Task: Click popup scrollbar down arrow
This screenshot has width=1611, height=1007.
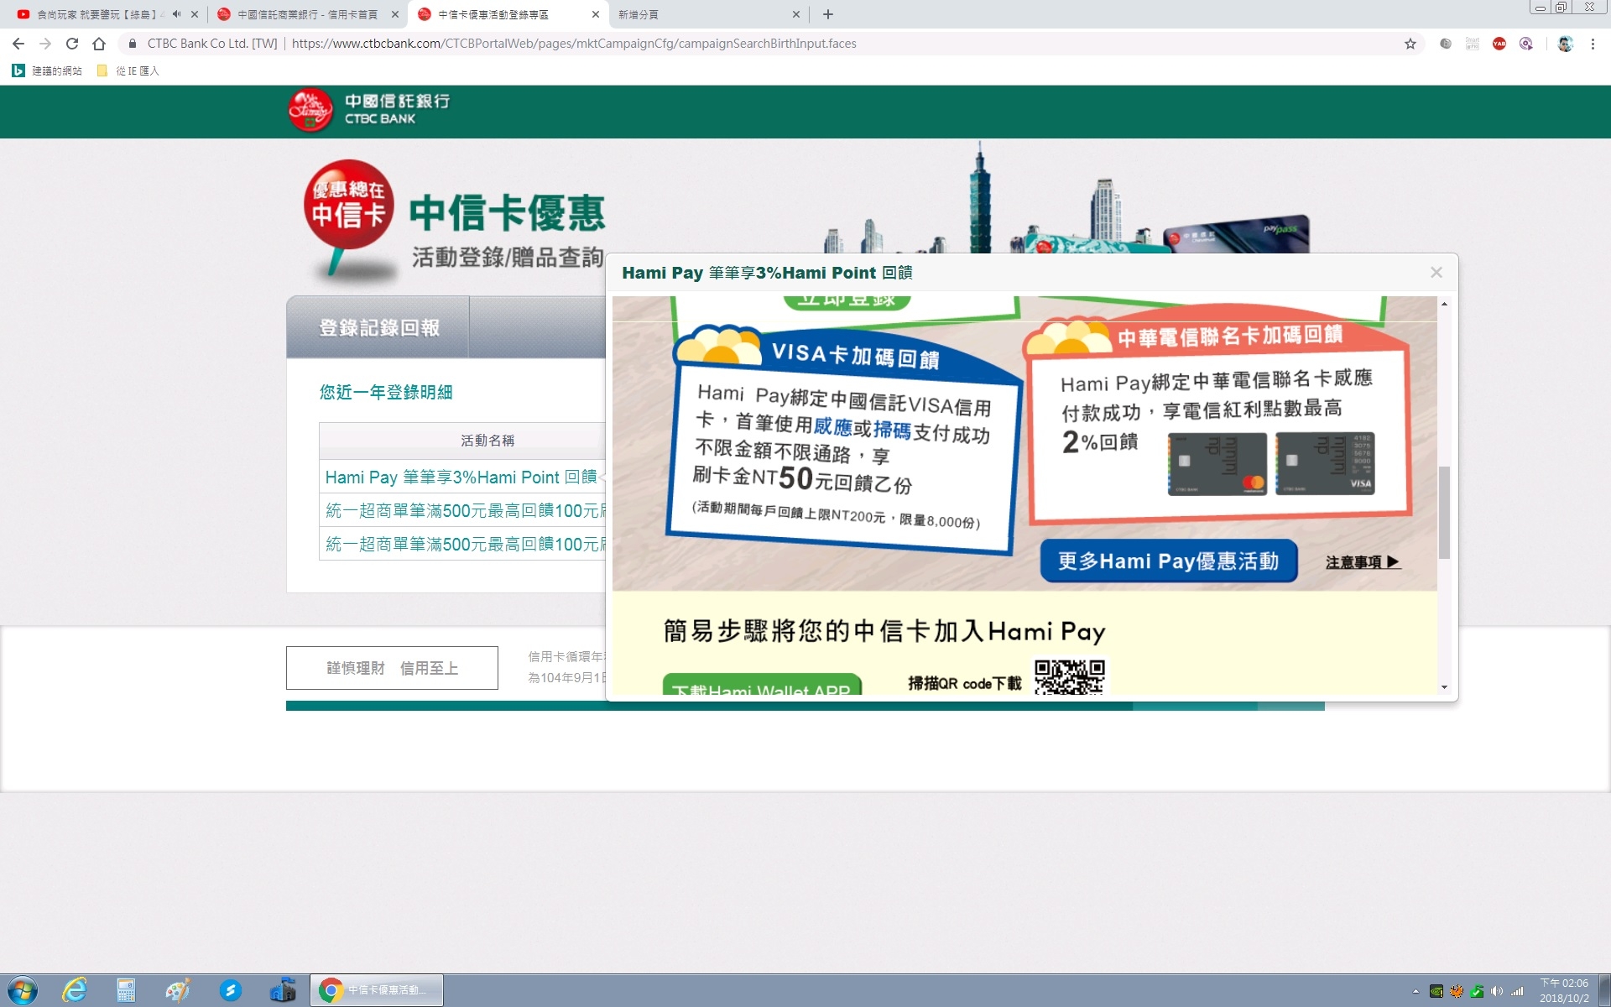Action: 1444,687
